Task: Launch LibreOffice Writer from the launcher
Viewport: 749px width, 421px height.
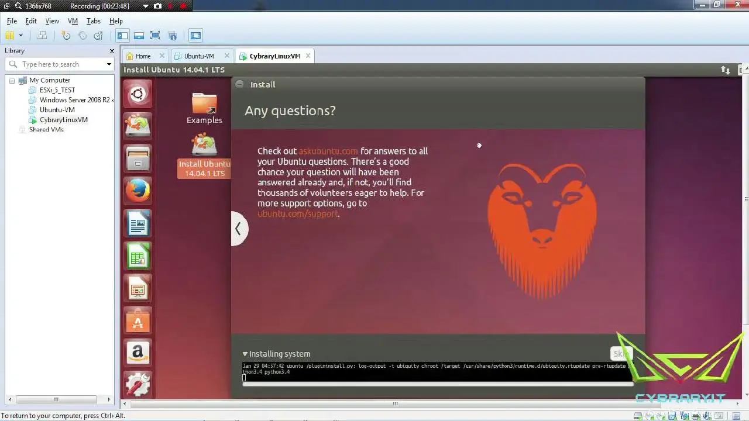Action: click(x=138, y=224)
